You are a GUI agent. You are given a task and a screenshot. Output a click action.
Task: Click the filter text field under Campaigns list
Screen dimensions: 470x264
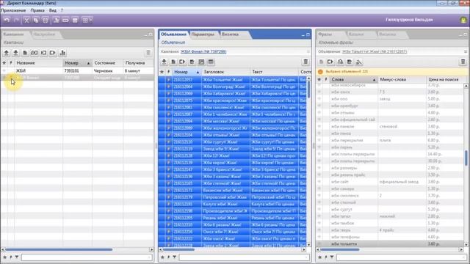point(87,257)
